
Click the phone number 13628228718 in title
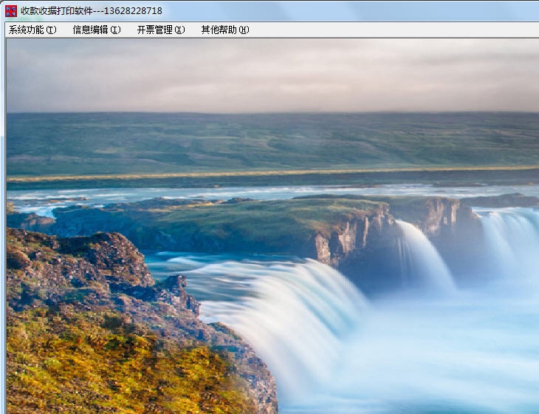(x=133, y=11)
